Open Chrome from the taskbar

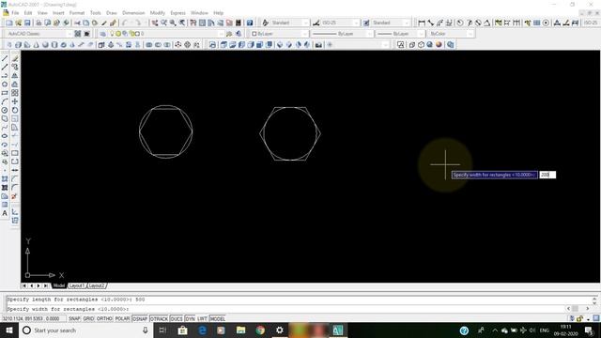(x=260, y=330)
